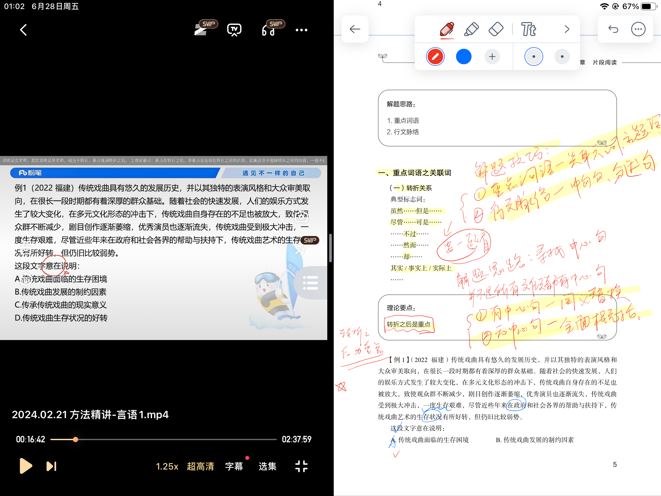Expand more tools with the right chevron
The width and height of the screenshot is (661, 496).
click(x=567, y=29)
